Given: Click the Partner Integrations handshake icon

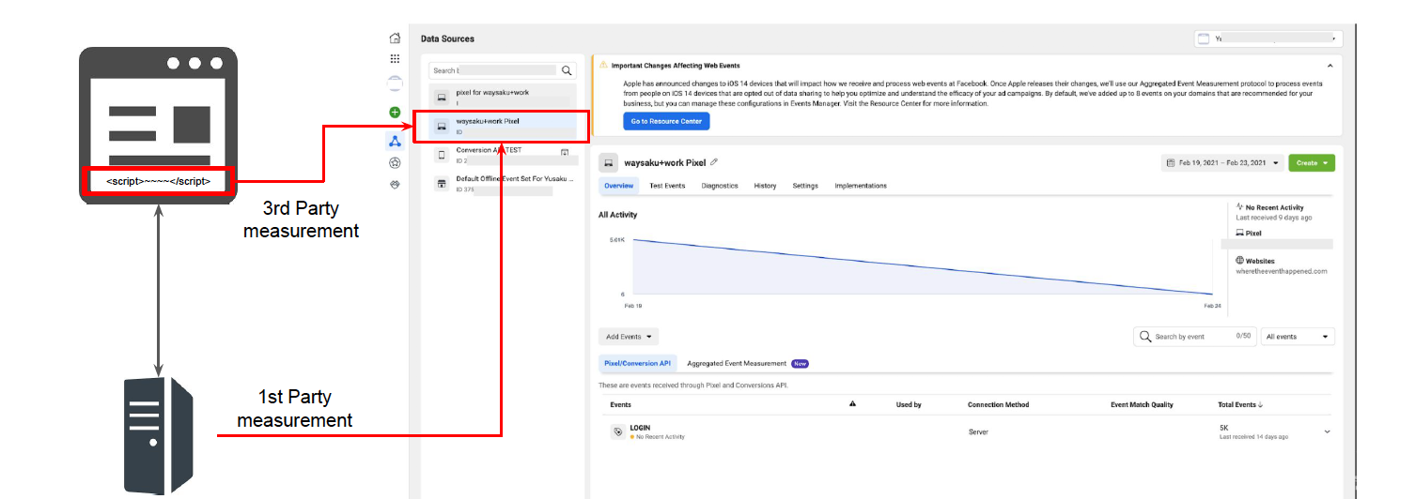Looking at the screenshot, I should 395,185.
